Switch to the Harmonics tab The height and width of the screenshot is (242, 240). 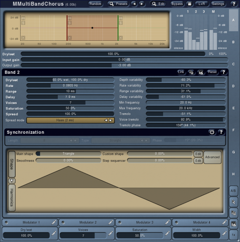pyautogui.click(x=12, y=198)
